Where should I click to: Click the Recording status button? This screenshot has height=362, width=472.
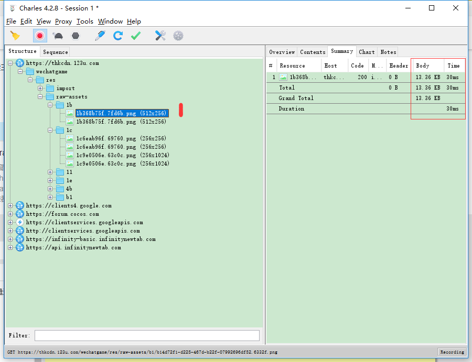coord(452,352)
